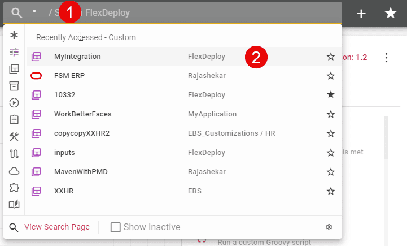The image size is (407, 246).
Task: Filter search by projects icon
Action: point(14,69)
